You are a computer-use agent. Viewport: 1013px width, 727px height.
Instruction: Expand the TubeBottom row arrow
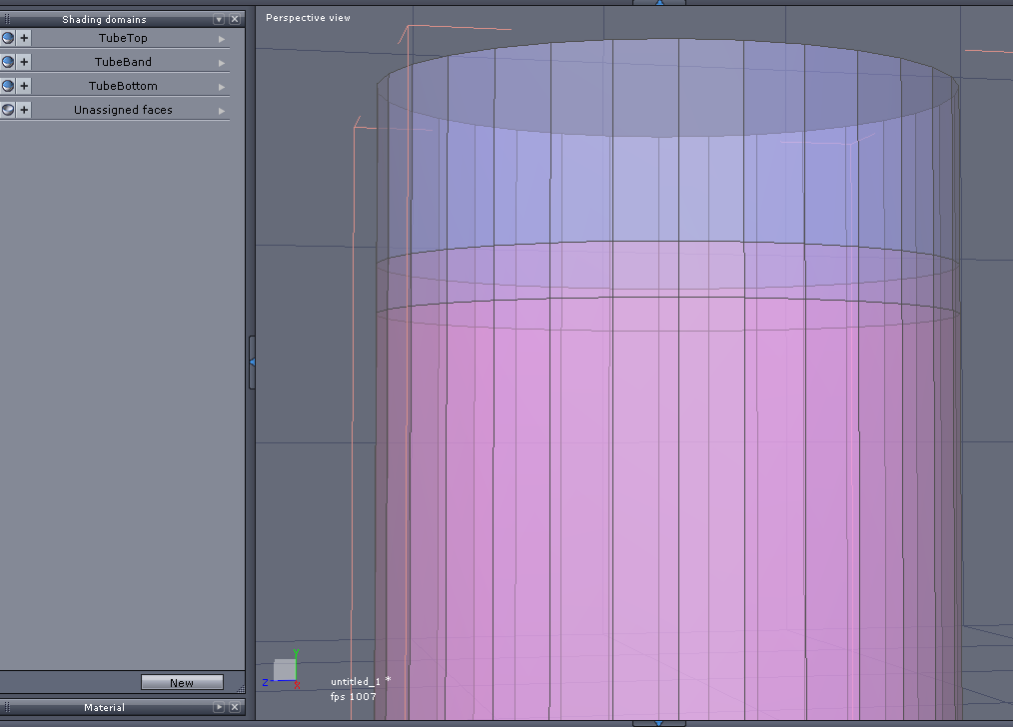click(222, 87)
